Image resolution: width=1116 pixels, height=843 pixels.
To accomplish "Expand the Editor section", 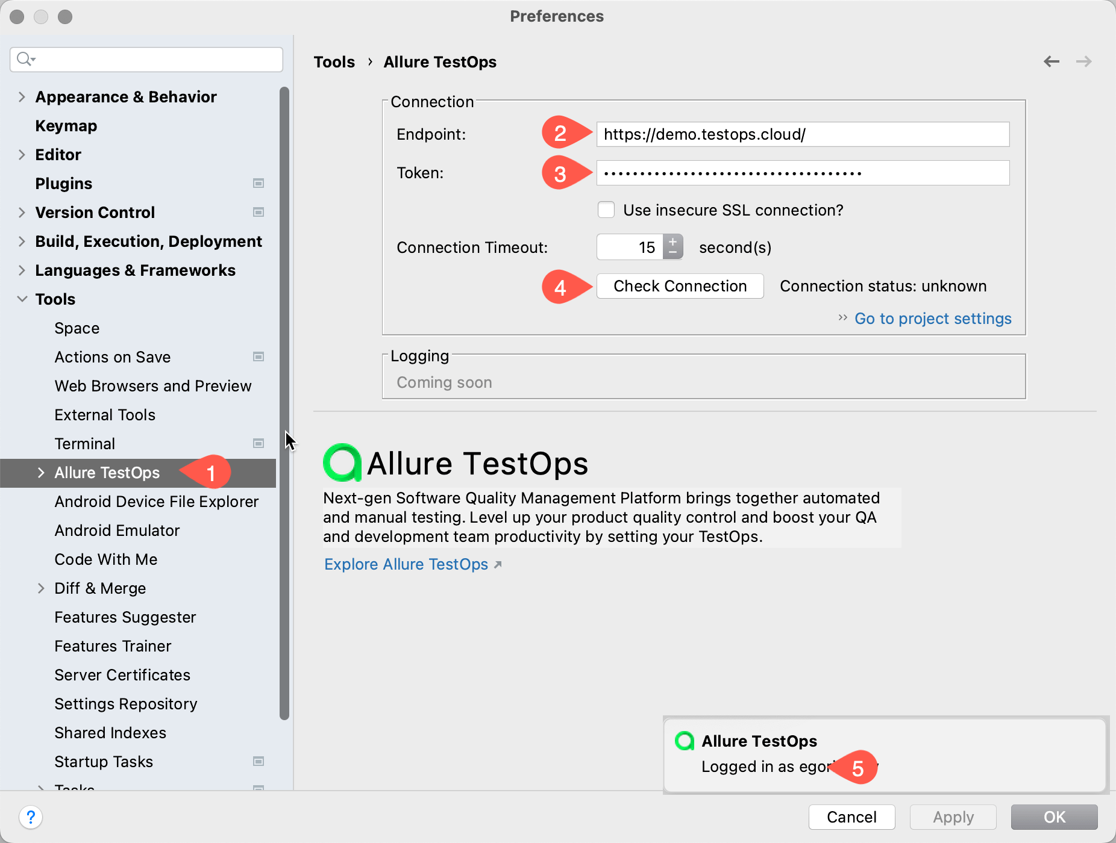I will 22,154.
